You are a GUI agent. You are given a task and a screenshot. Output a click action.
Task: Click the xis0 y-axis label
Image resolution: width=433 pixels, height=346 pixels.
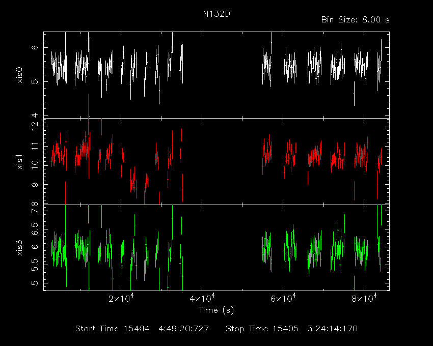[19, 75]
